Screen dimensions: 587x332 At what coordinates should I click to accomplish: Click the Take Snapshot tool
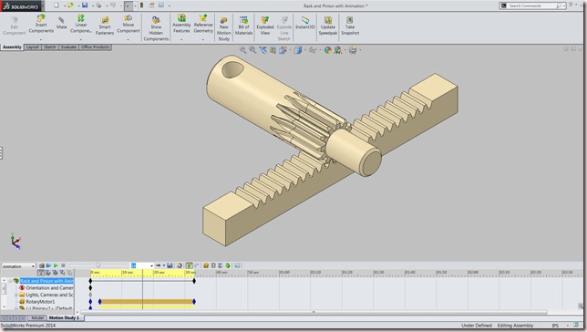[350, 26]
